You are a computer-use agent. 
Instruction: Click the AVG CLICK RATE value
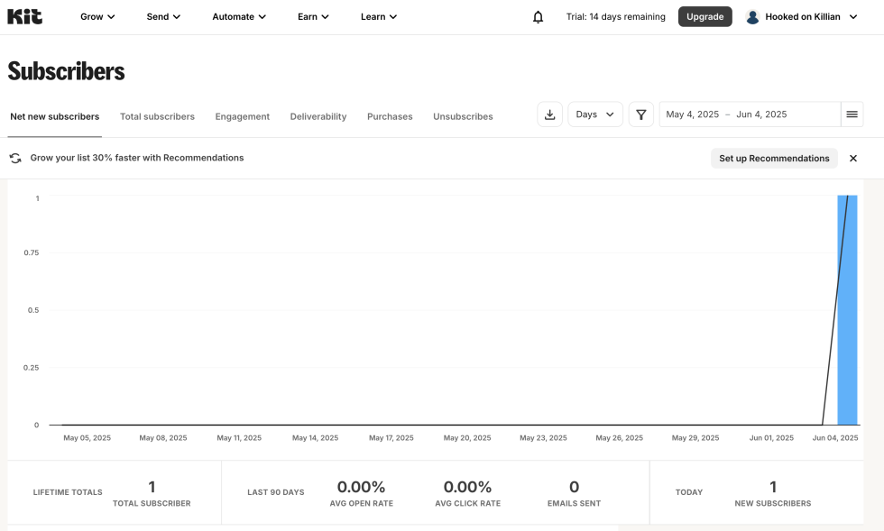[467, 487]
